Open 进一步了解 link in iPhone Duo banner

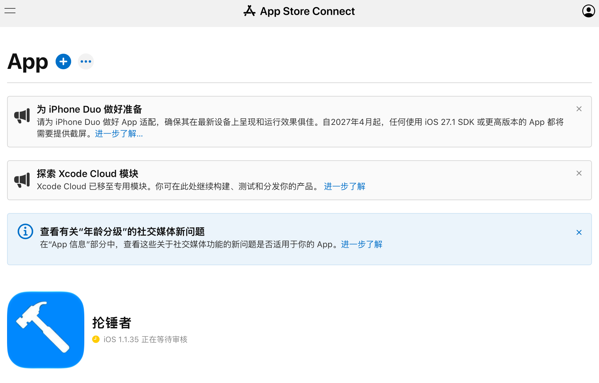119,134
